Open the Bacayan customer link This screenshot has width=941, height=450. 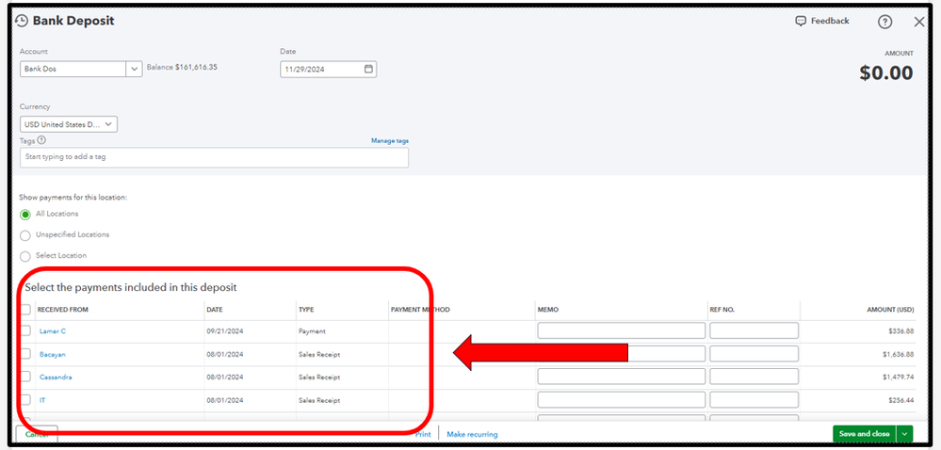52,355
